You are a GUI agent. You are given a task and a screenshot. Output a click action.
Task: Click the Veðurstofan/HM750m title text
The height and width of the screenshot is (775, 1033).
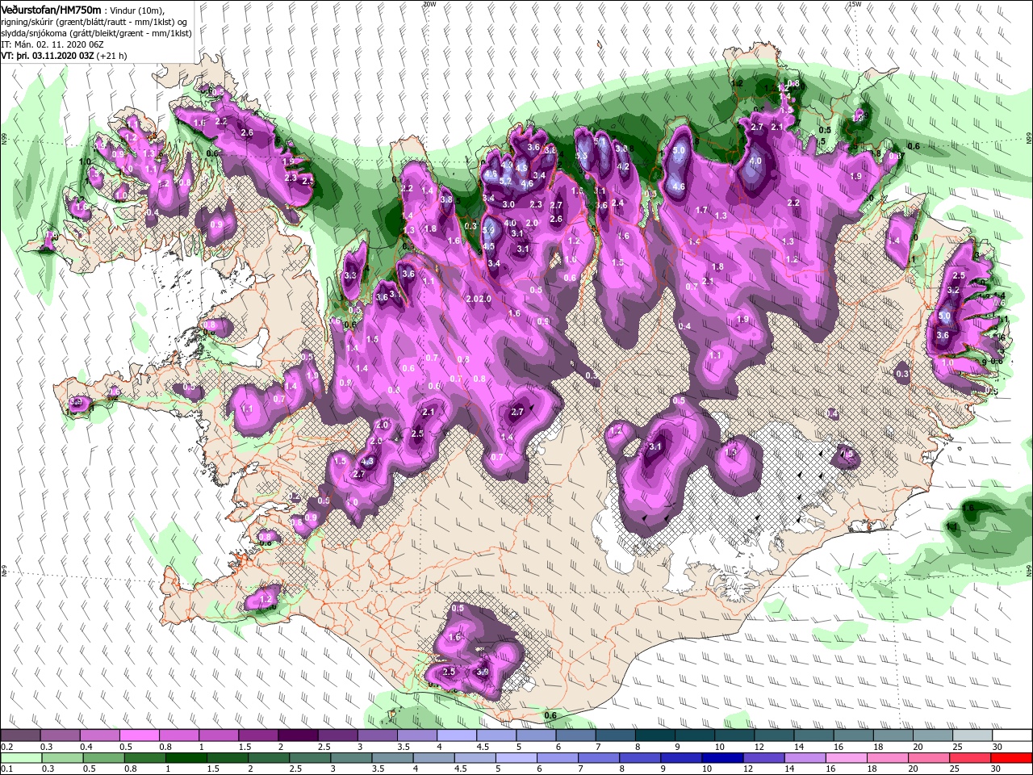coord(50,9)
